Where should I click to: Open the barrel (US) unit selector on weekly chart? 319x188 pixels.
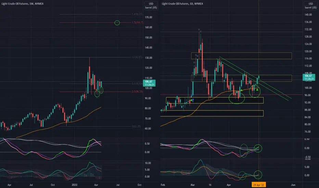pyautogui.click(x=151, y=8)
